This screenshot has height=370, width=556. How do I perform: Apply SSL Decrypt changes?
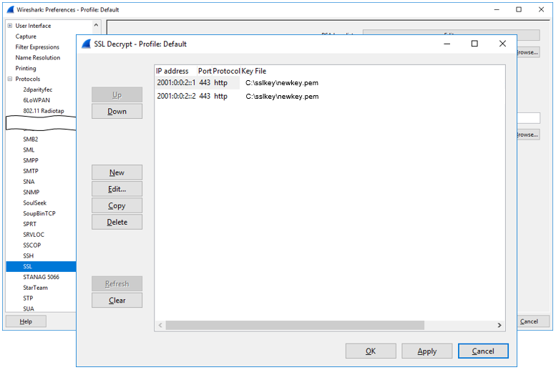tap(427, 351)
